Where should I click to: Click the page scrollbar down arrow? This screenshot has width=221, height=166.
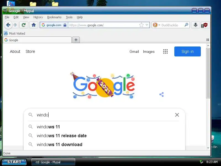coord(208,148)
